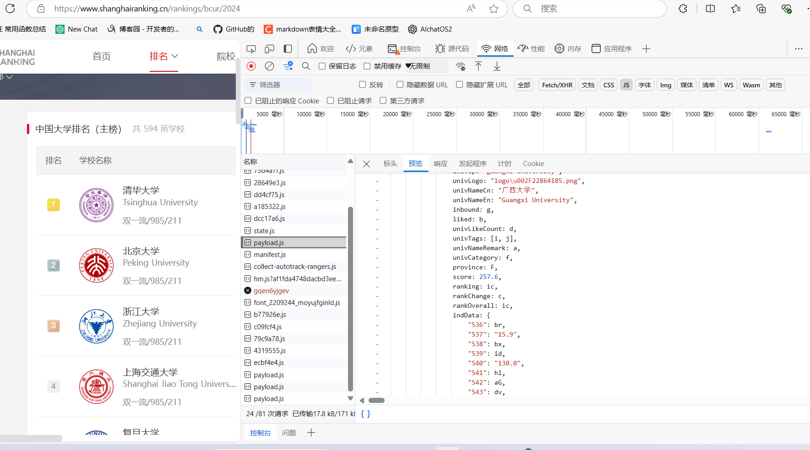This screenshot has height=450, width=810.
Task: Add drawer tab with plus icon
Action: (311, 433)
